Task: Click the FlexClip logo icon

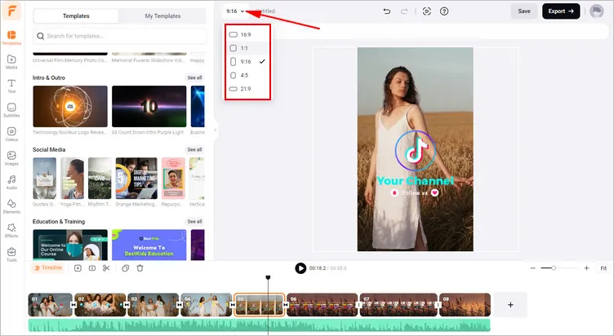Action: (11, 11)
